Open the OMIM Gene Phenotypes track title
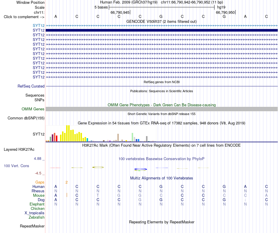Screen dimensions: 278x233 [162, 105]
